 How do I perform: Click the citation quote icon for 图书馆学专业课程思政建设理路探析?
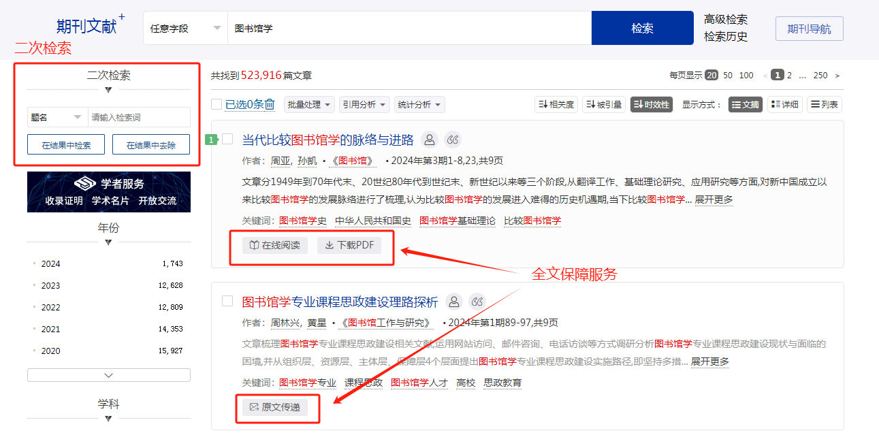pos(477,302)
